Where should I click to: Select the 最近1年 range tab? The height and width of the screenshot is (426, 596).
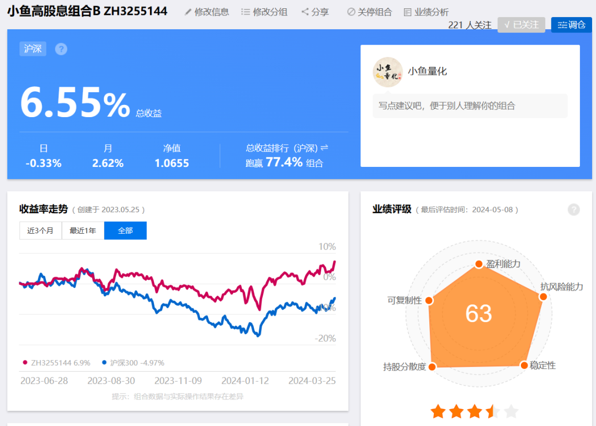(x=83, y=231)
